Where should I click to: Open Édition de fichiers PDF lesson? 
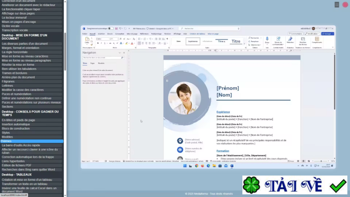(31, 165)
